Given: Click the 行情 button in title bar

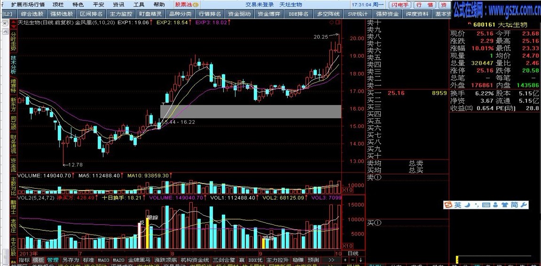Looking at the screenshot, I should pyautogui.click(x=424, y=5).
